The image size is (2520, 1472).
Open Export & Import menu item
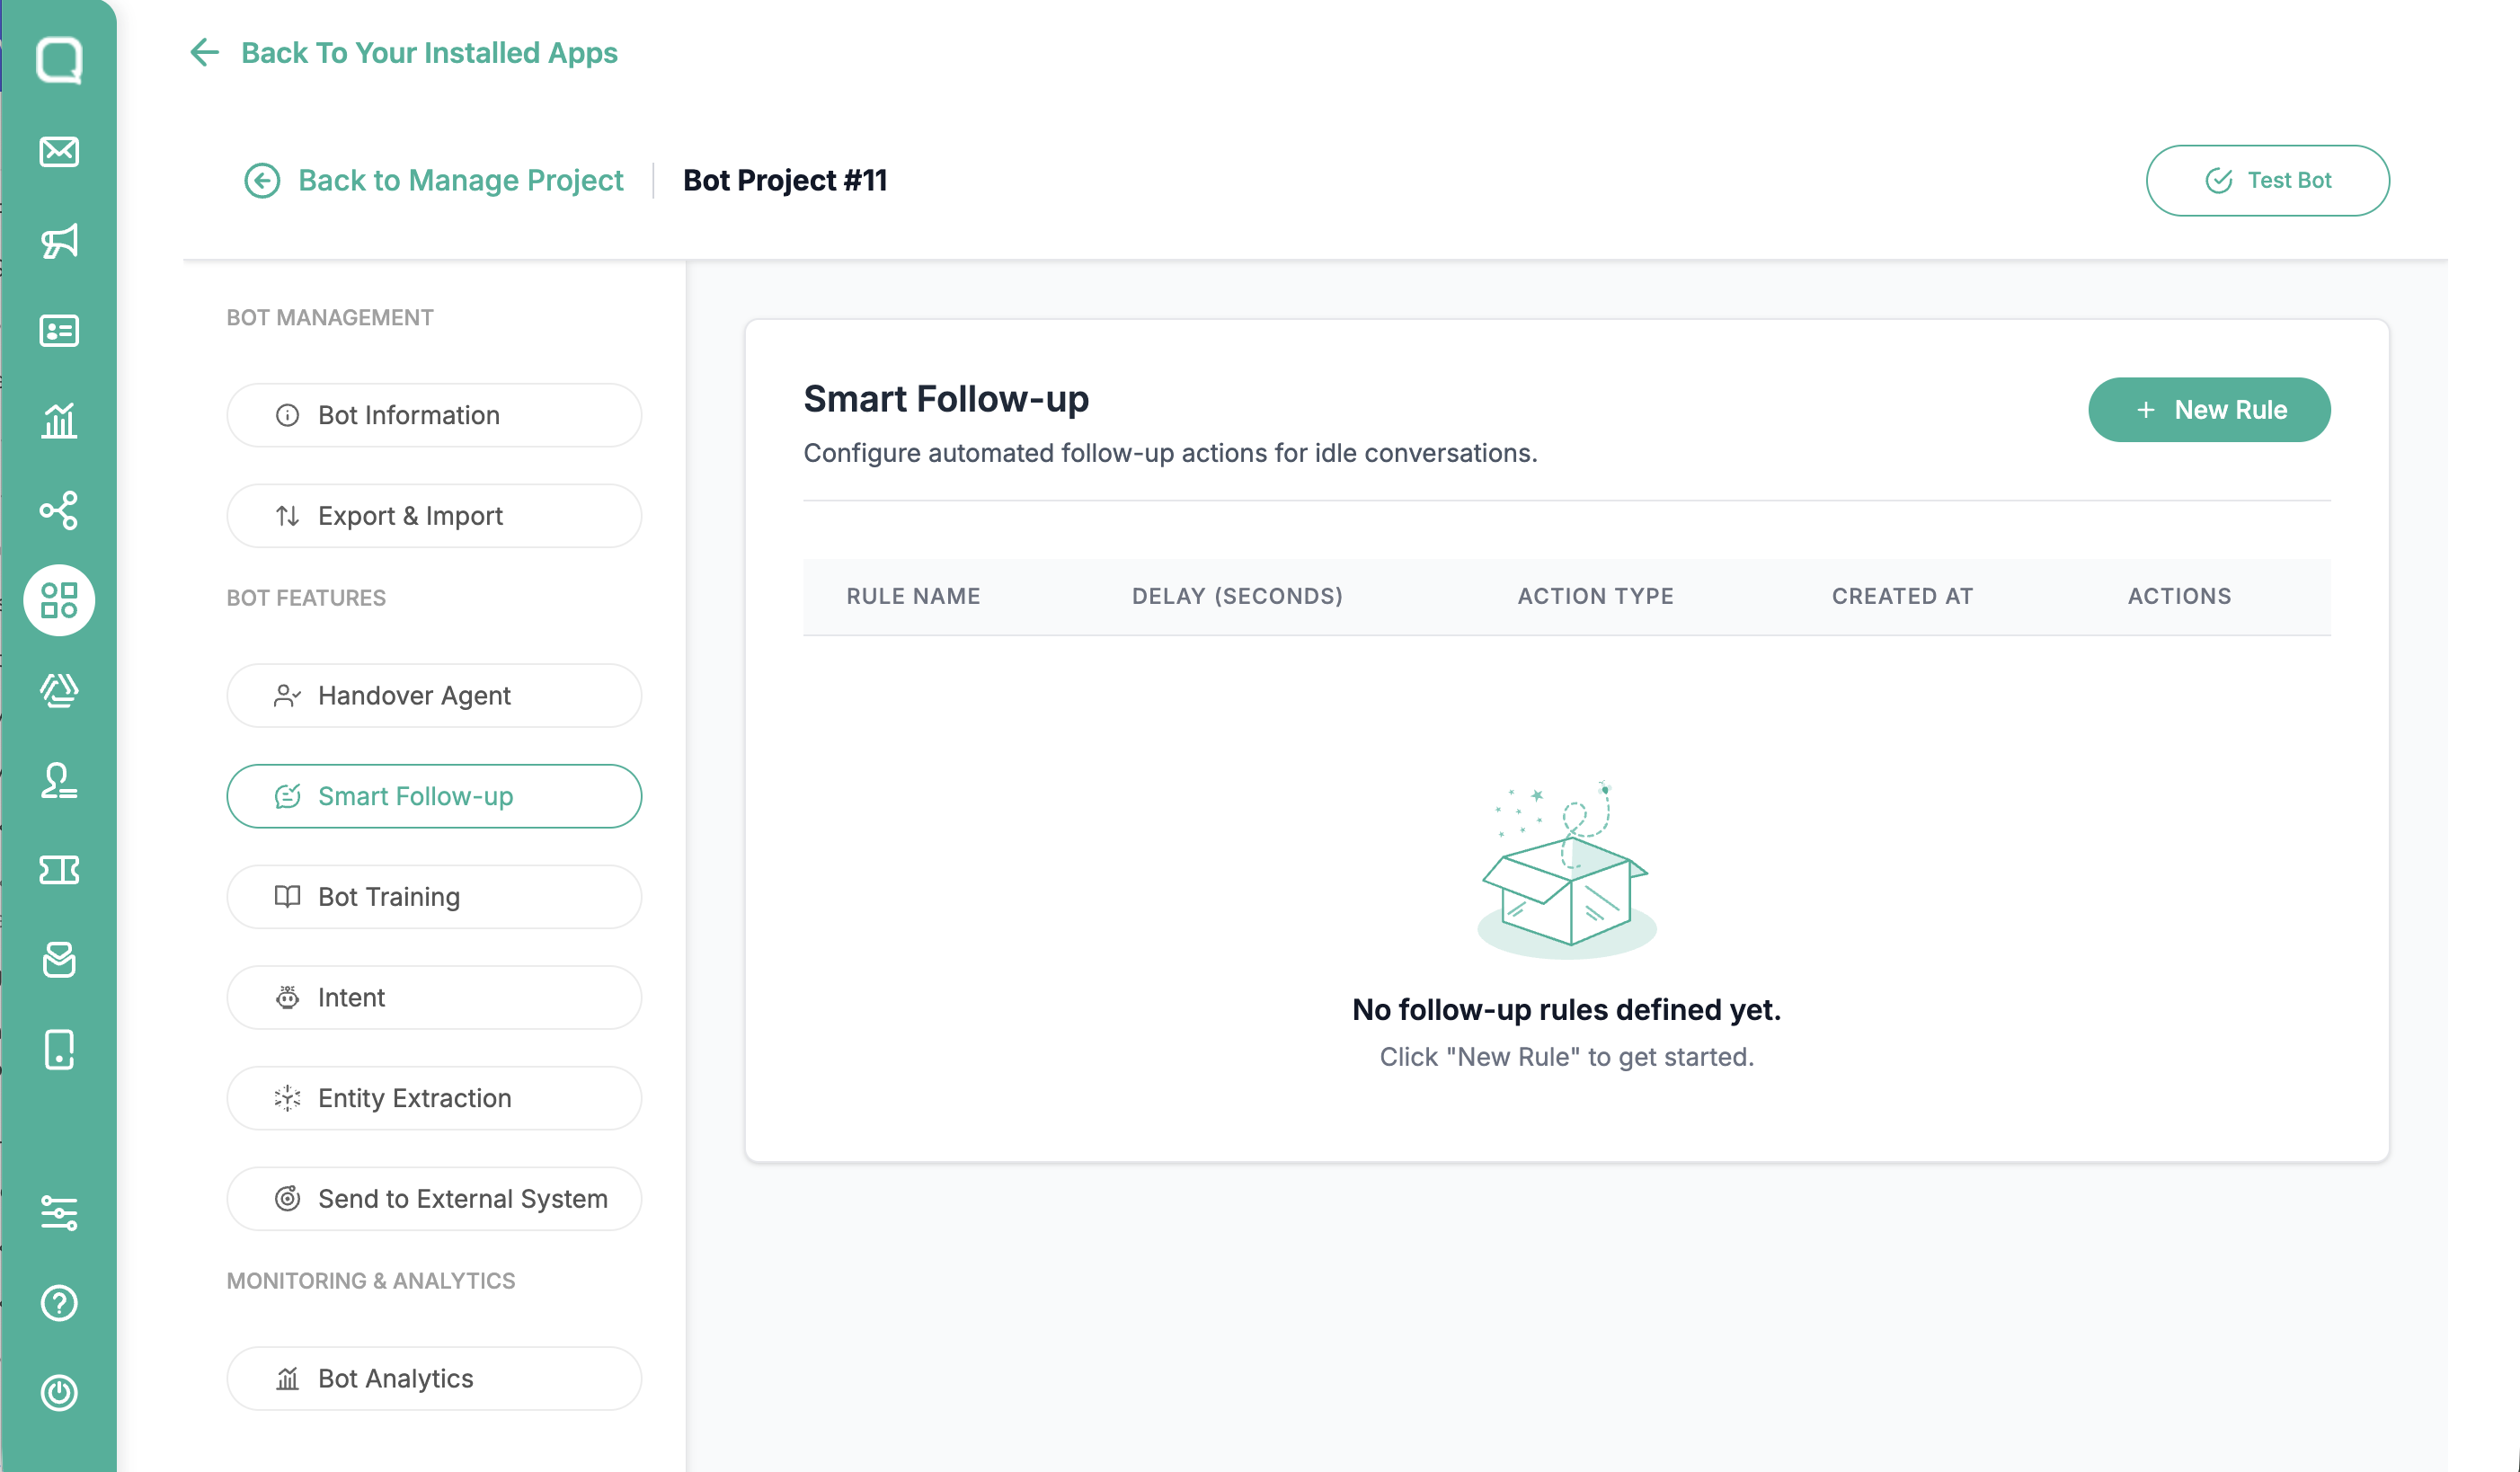(x=434, y=516)
